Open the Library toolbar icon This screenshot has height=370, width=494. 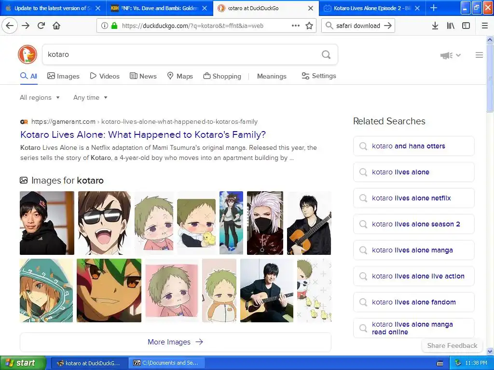click(451, 26)
